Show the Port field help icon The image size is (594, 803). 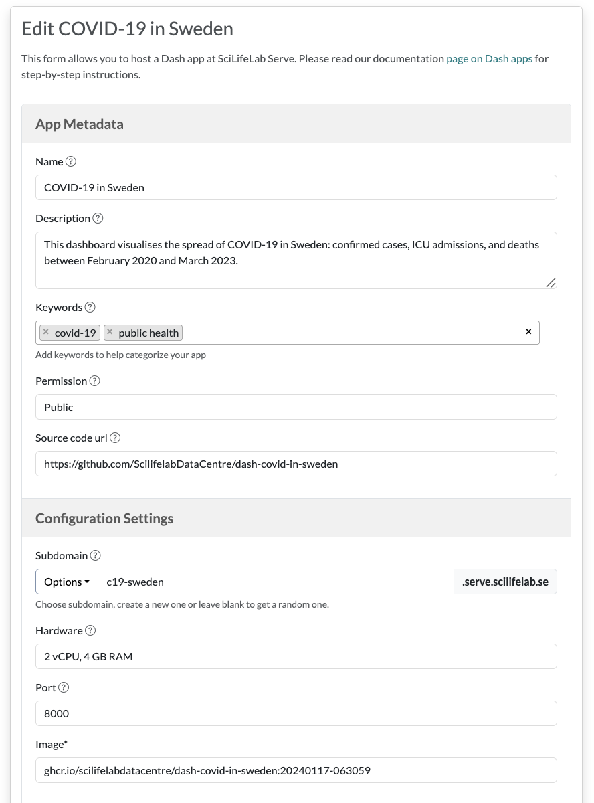click(x=64, y=687)
